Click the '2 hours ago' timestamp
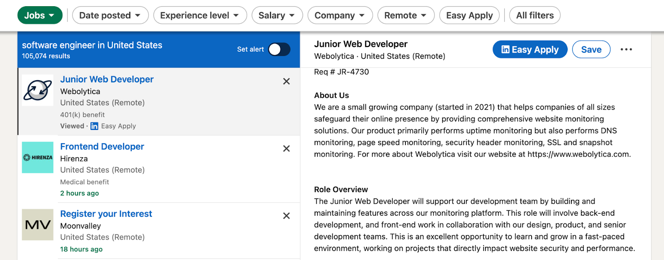Viewport: 664px width, 260px height. coord(80,193)
